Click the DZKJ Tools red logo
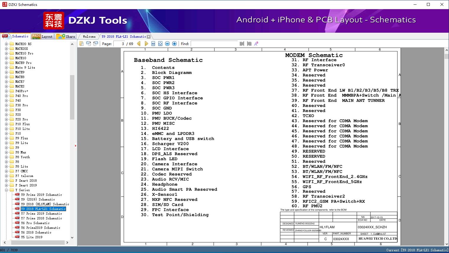This screenshot has width=449, height=253. click(x=54, y=21)
